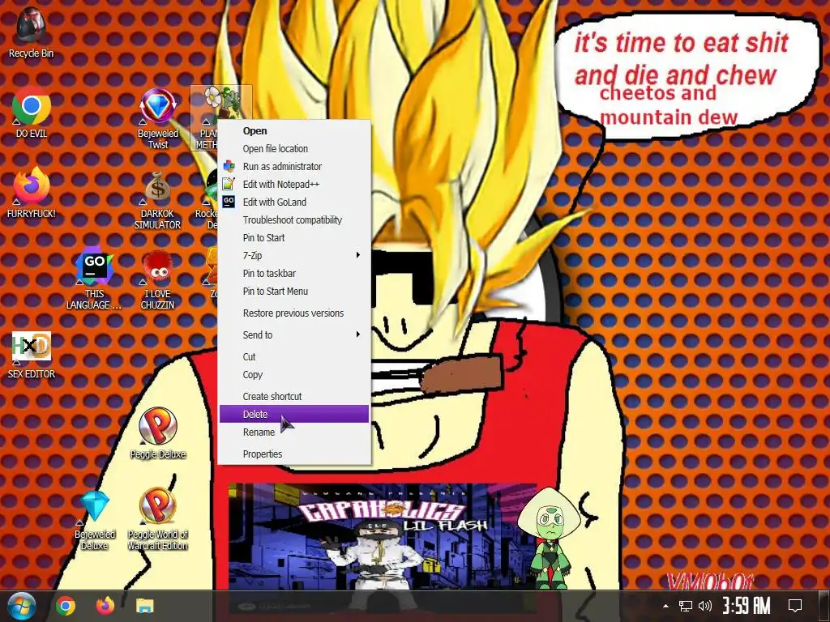
Task: Select the Bejeweled Twist desktop icon
Action: [158, 118]
